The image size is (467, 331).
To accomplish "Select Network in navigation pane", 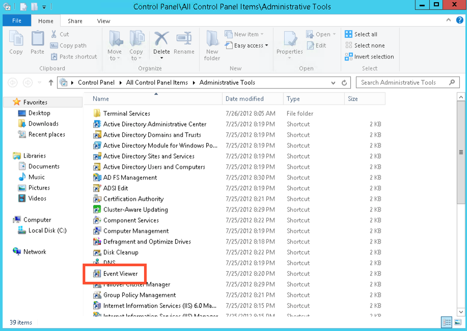I will coord(30,251).
